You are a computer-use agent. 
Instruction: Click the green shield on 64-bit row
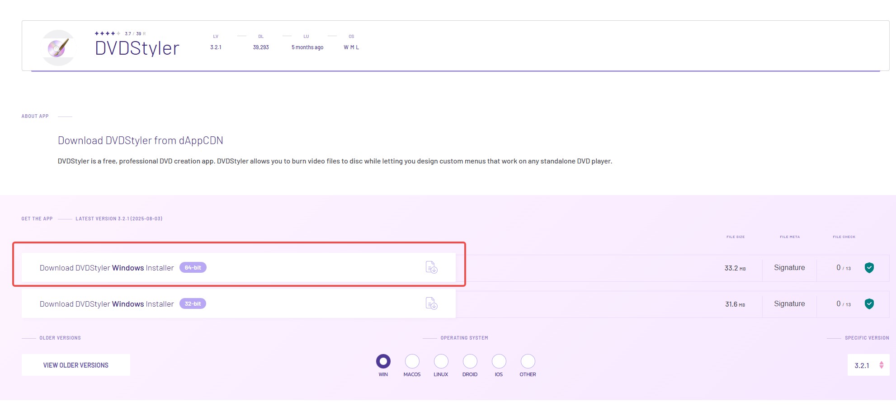[x=869, y=268]
